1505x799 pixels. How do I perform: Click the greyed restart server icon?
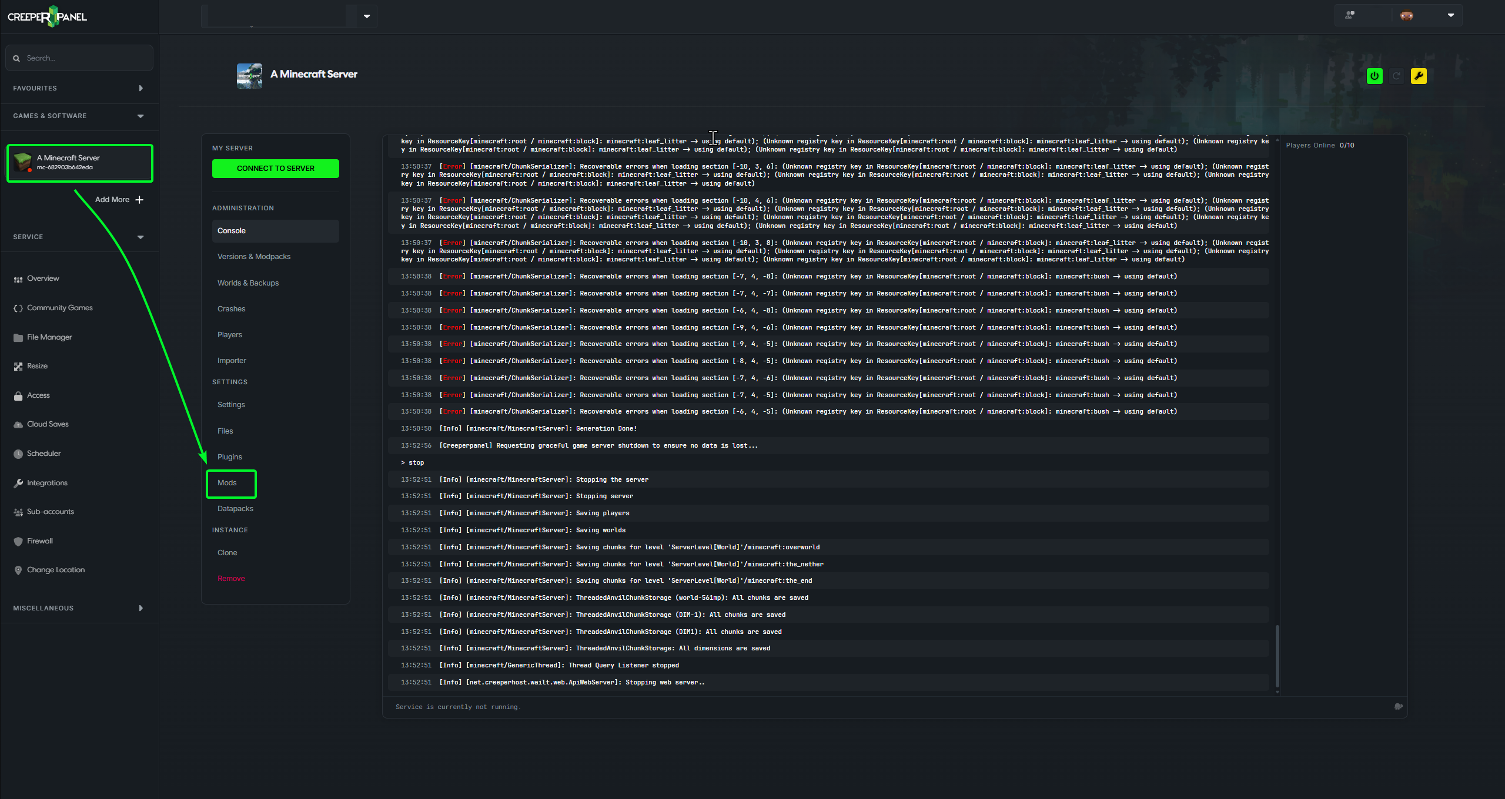point(1396,76)
